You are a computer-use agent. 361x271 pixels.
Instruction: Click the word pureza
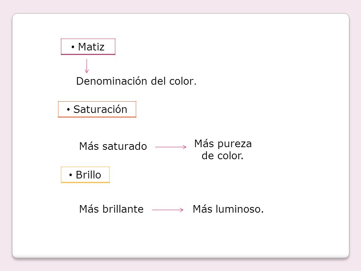[235, 144]
